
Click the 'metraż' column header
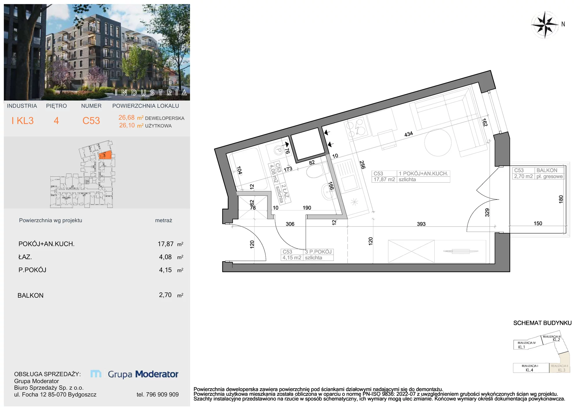pyautogui.click(x=164, y=220)
